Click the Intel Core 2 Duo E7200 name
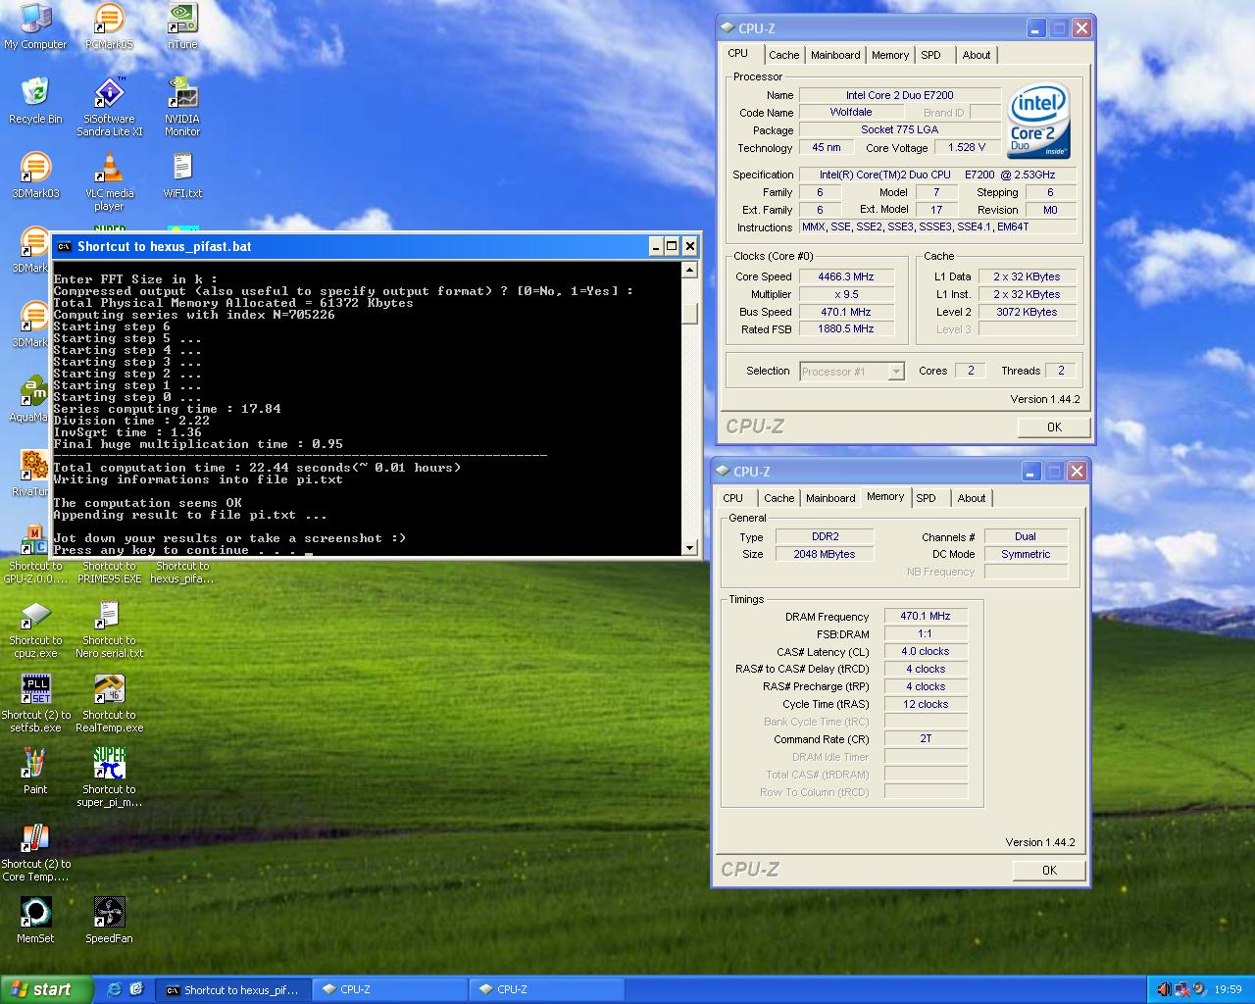The image size is (1255, 1004). click(899, 95)
